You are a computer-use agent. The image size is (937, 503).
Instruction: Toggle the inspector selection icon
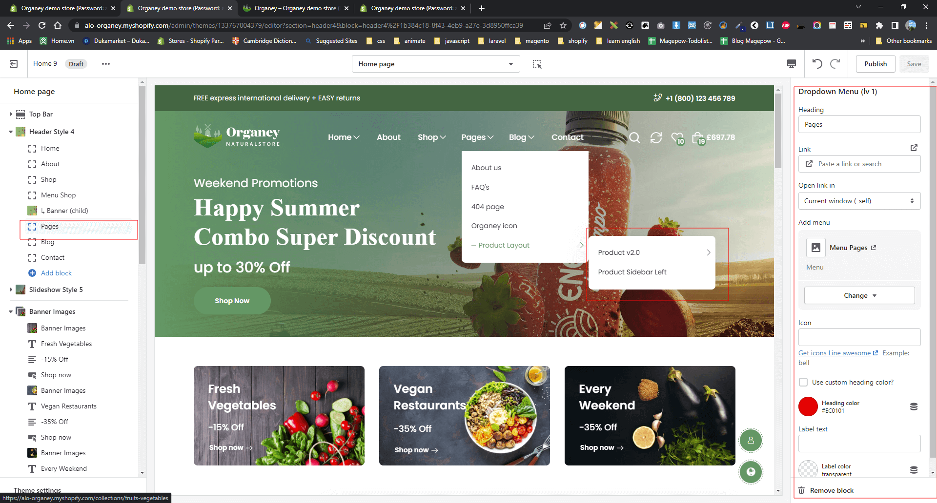pos(537,64)
